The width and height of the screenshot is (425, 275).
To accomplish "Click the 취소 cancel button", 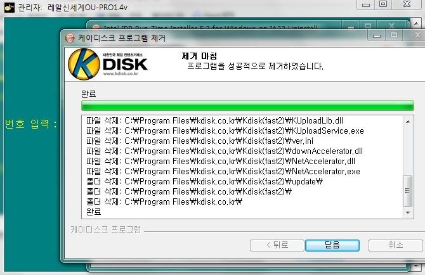I will click(395, 245).
